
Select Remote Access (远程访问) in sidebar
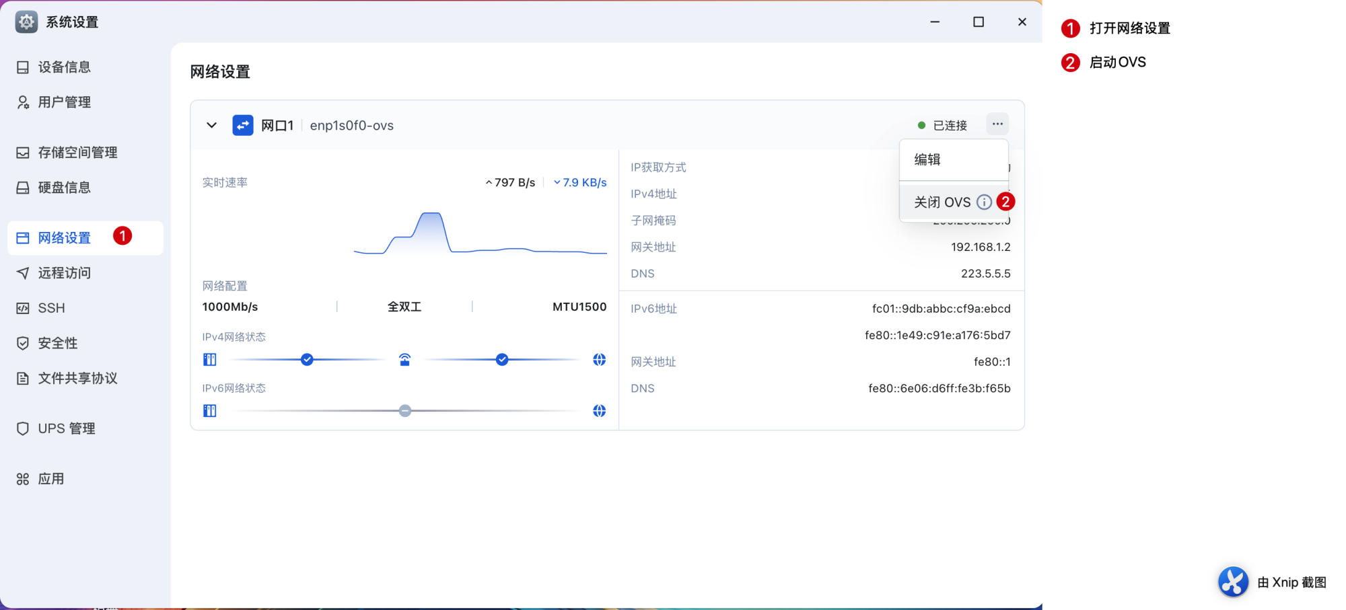pyautogui.click(x=64, y=273)
